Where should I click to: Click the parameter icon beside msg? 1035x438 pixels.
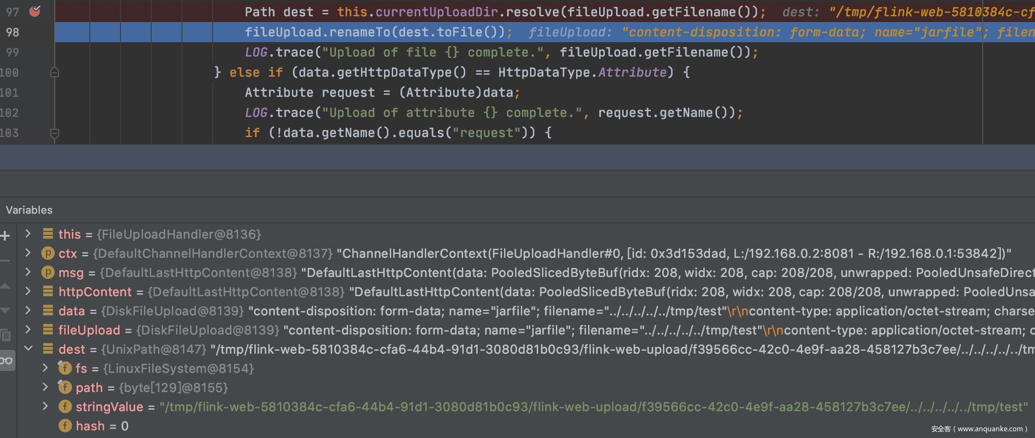click(48, 272)
